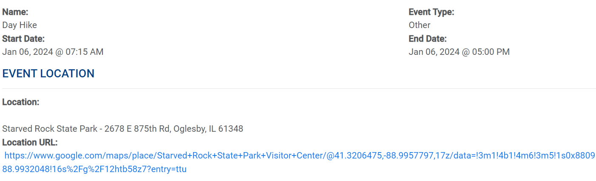Click the 'Location:' label
Image resolution: width=596 pixels, height=181 pixels.
[21, 102]
